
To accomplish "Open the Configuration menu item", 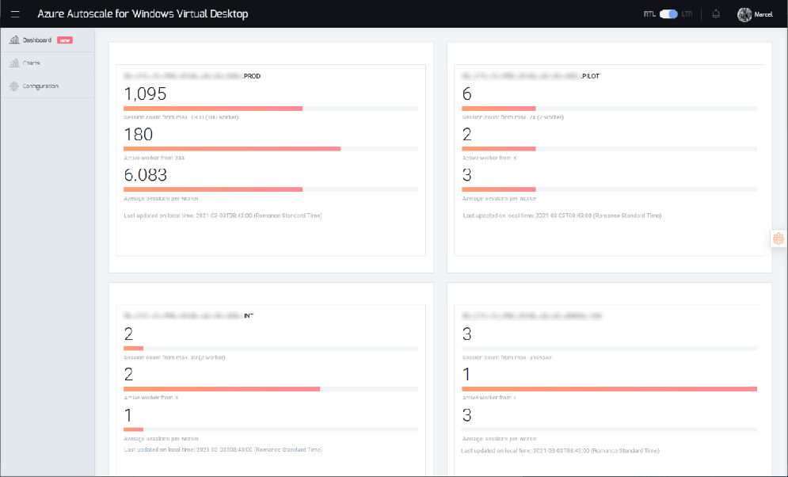I will pyautogui.click(x=48, y=86).
